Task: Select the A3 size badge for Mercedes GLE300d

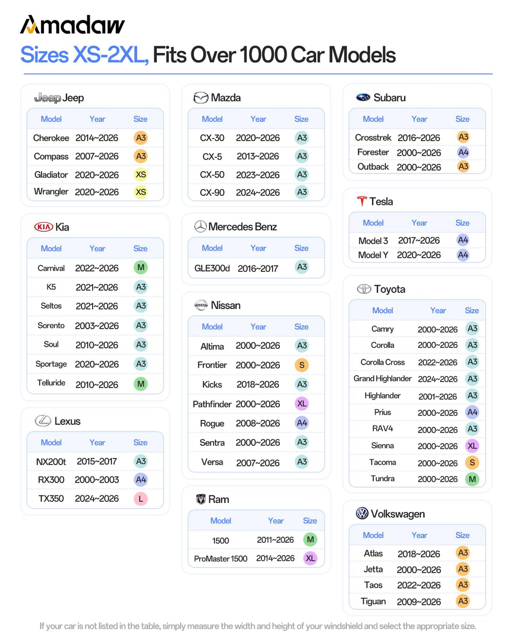Action: [x=302, y=267]
